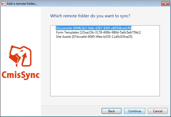Select the Documents remote folder
The height and width of the screenshot is (117, 171).
pyautogui.click(x=94, y=28)
